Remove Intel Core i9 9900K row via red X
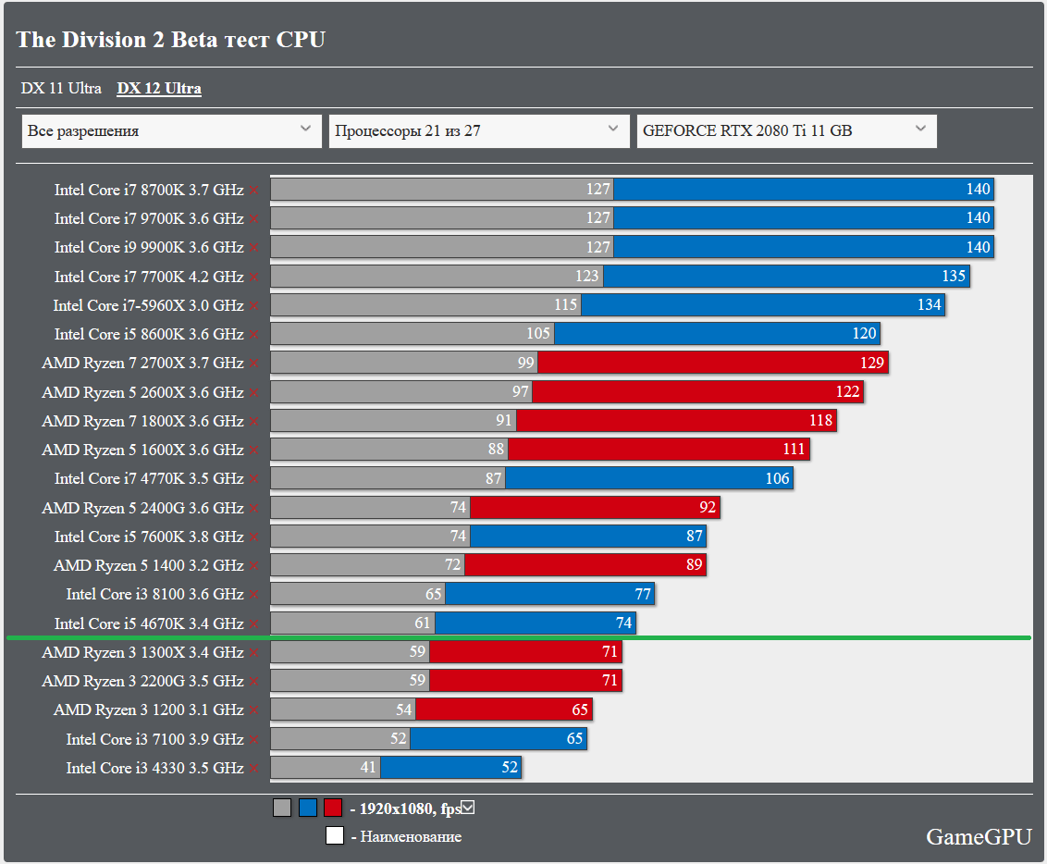1047x864 pixels. [254, 248]
